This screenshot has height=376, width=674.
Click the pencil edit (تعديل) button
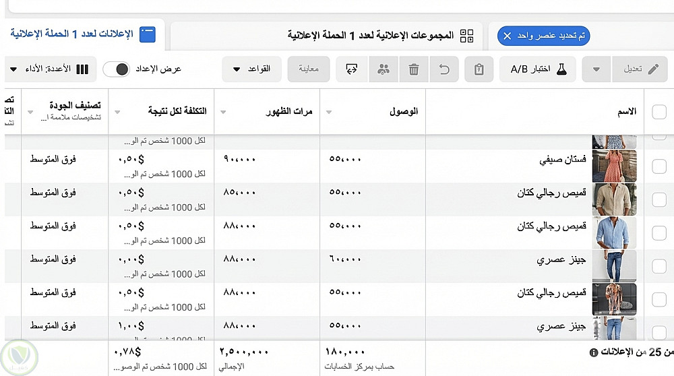[639, 69]
